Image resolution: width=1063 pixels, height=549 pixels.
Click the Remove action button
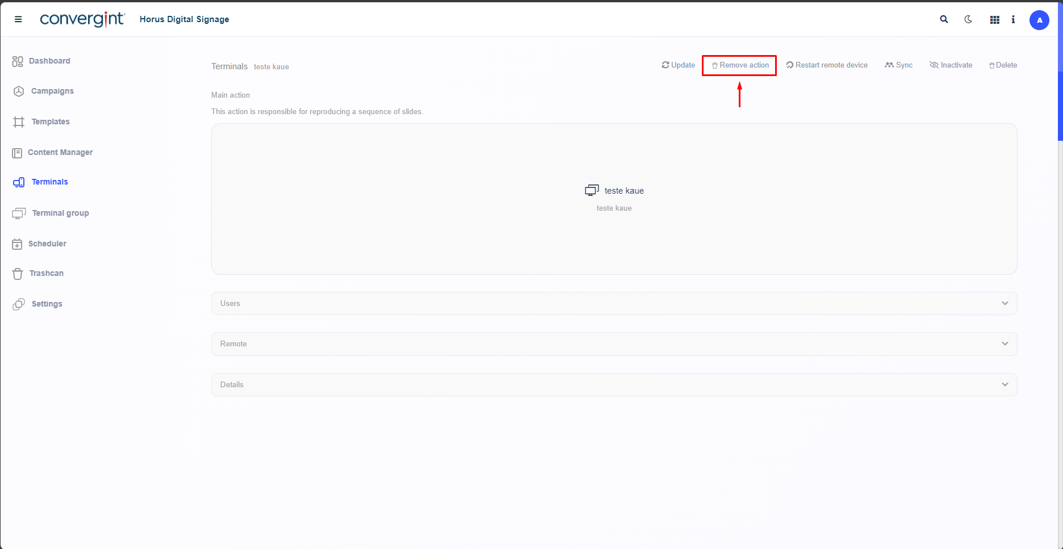coord(739,65)
